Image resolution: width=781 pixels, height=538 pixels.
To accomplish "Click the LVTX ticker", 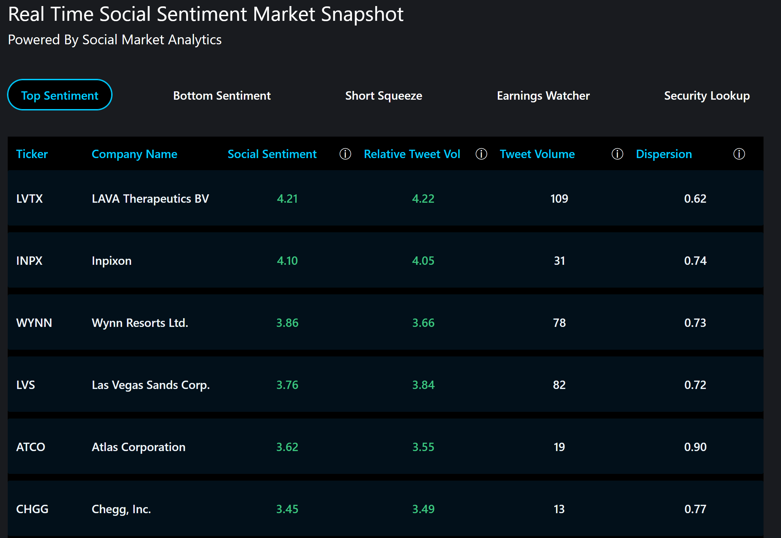I will (29, 199).
